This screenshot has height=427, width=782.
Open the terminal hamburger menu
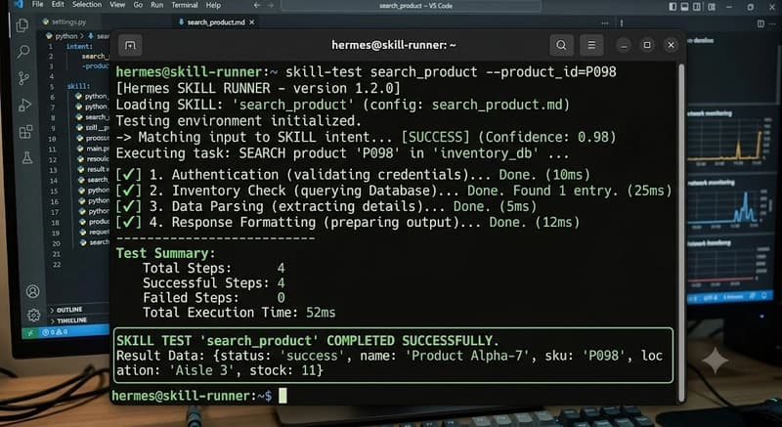591,45
